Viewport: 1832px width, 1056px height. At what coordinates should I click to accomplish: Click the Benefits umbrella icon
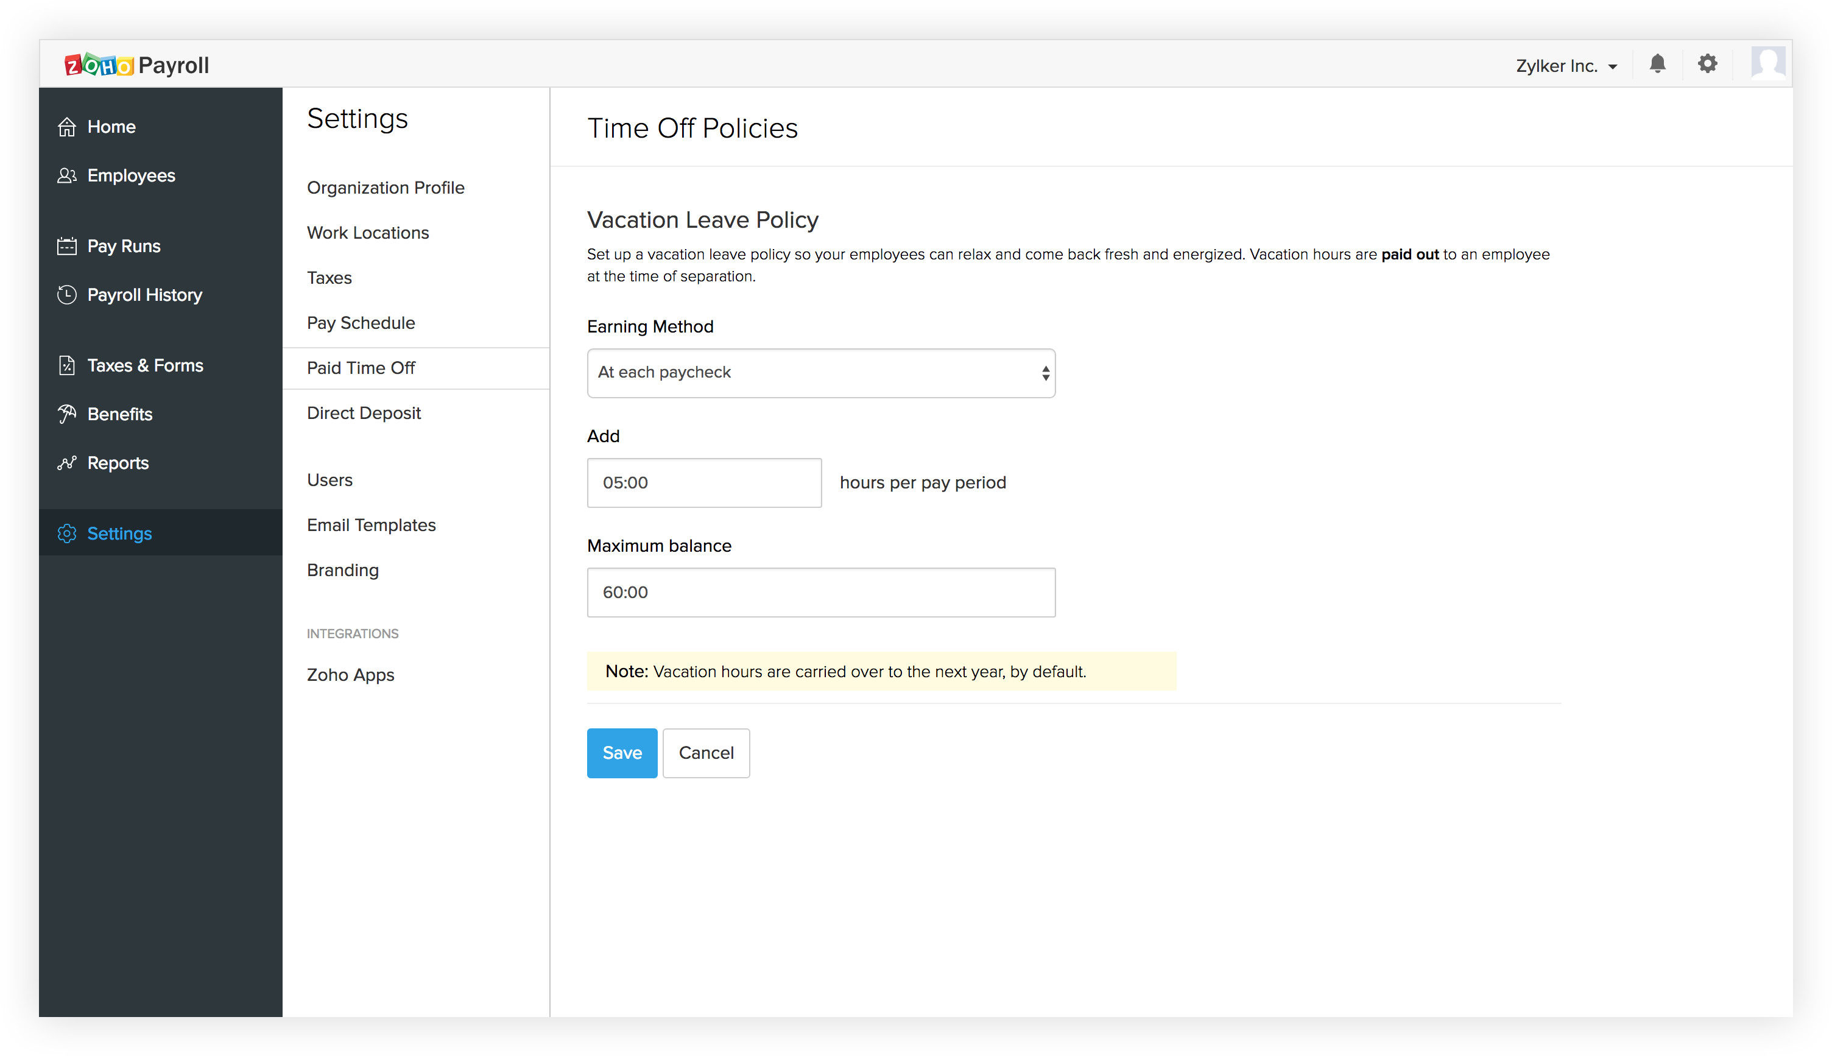67,414
